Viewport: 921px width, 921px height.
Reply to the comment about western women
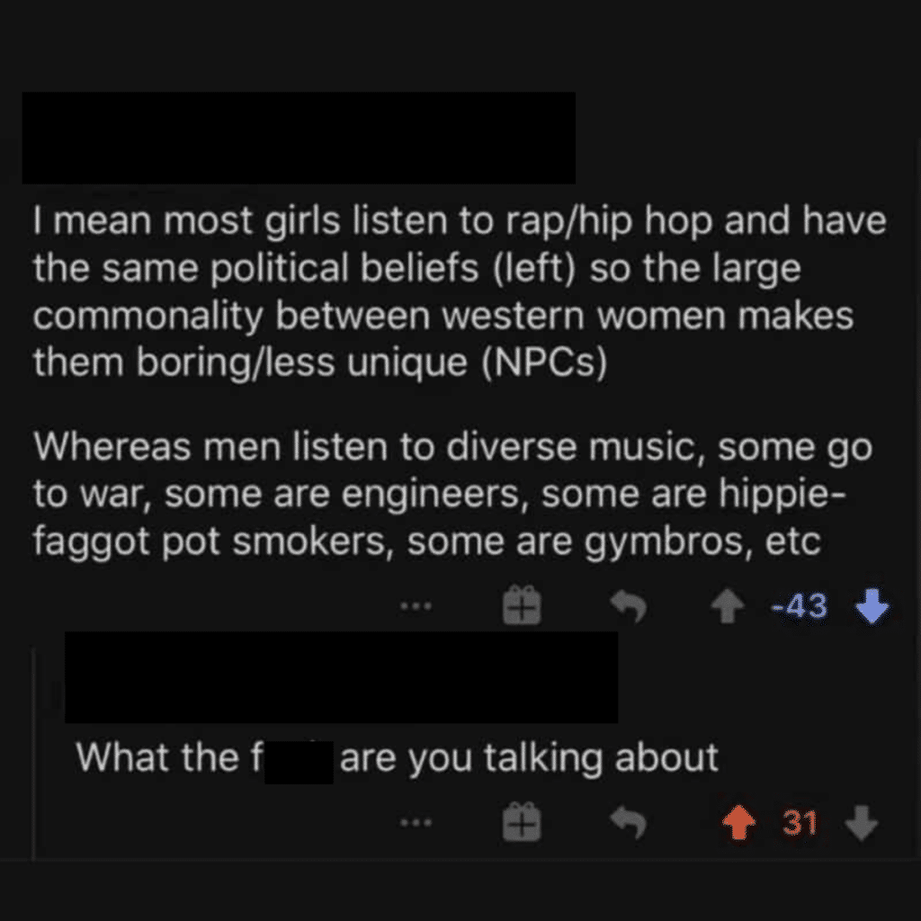628,606
